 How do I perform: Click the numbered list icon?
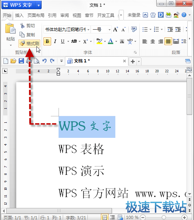tap(156, 29)
